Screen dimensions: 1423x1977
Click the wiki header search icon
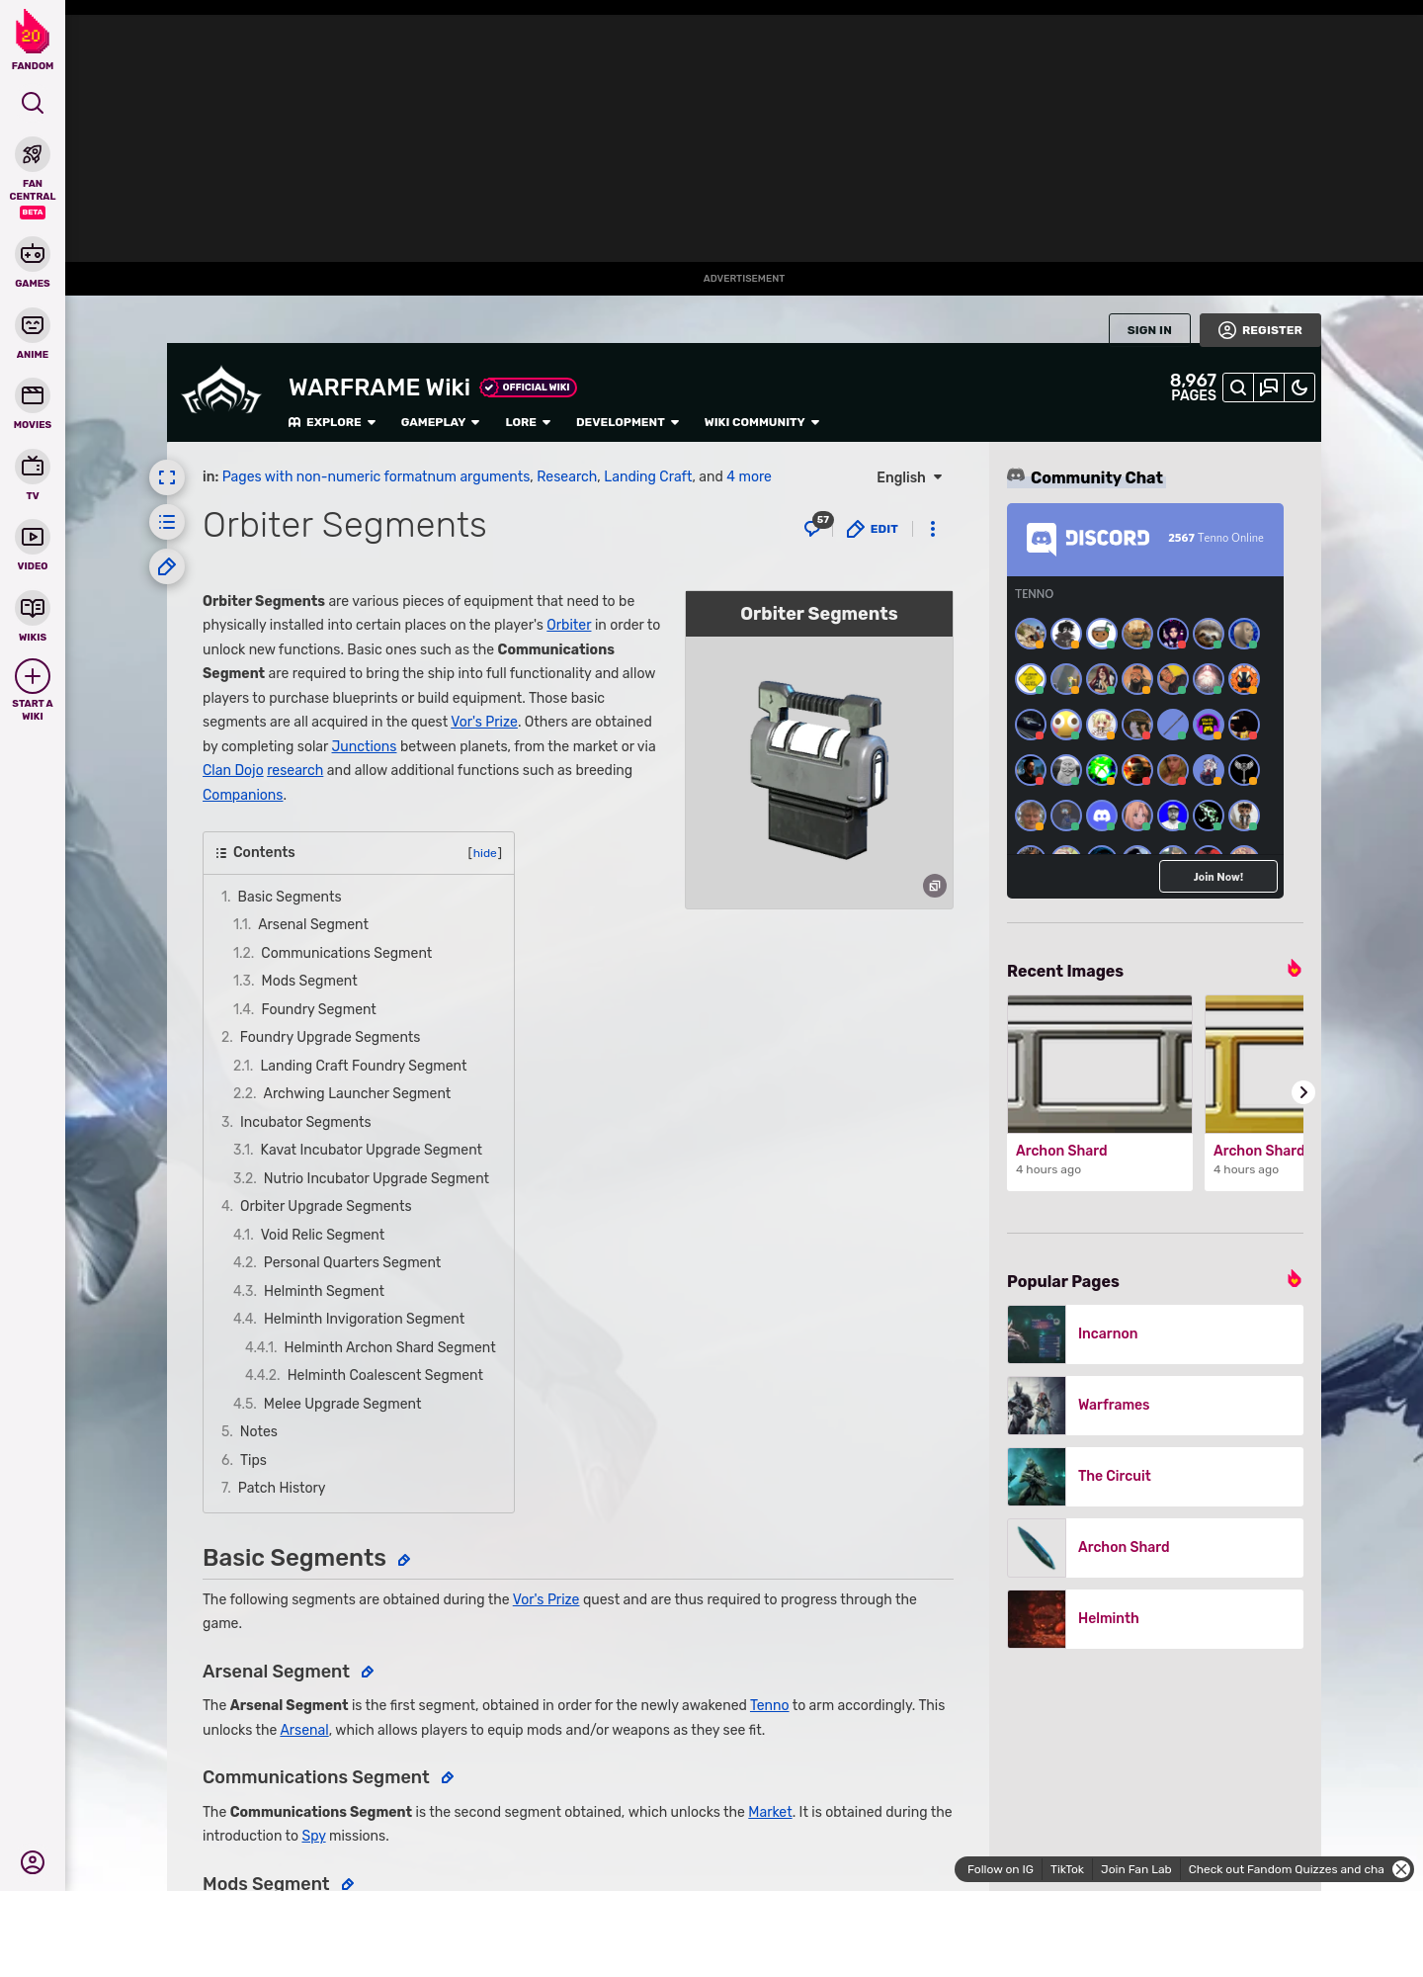pyautogui.click(x=1237, y=387)
